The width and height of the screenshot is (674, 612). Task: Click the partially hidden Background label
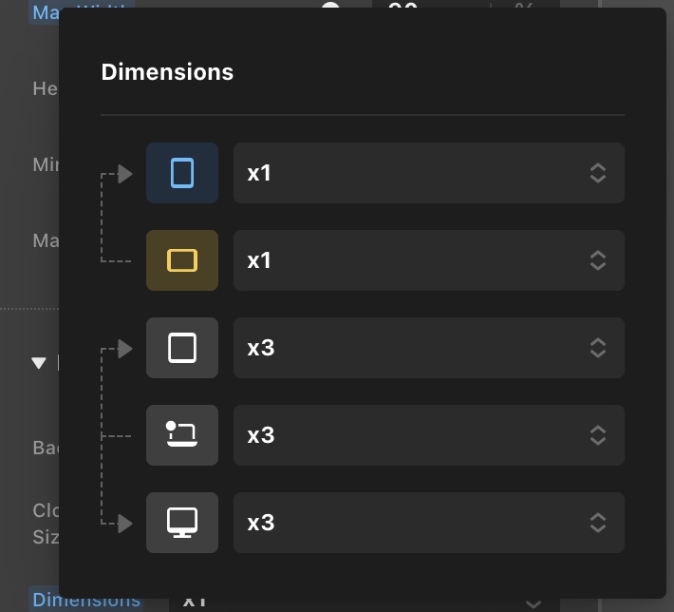(x=46, y=447)
